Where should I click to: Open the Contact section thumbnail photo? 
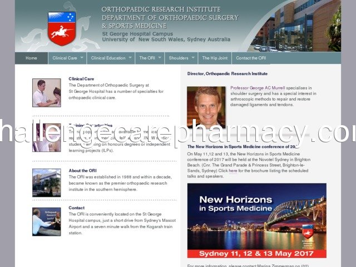pyautogui.click(x=47, y=222)
